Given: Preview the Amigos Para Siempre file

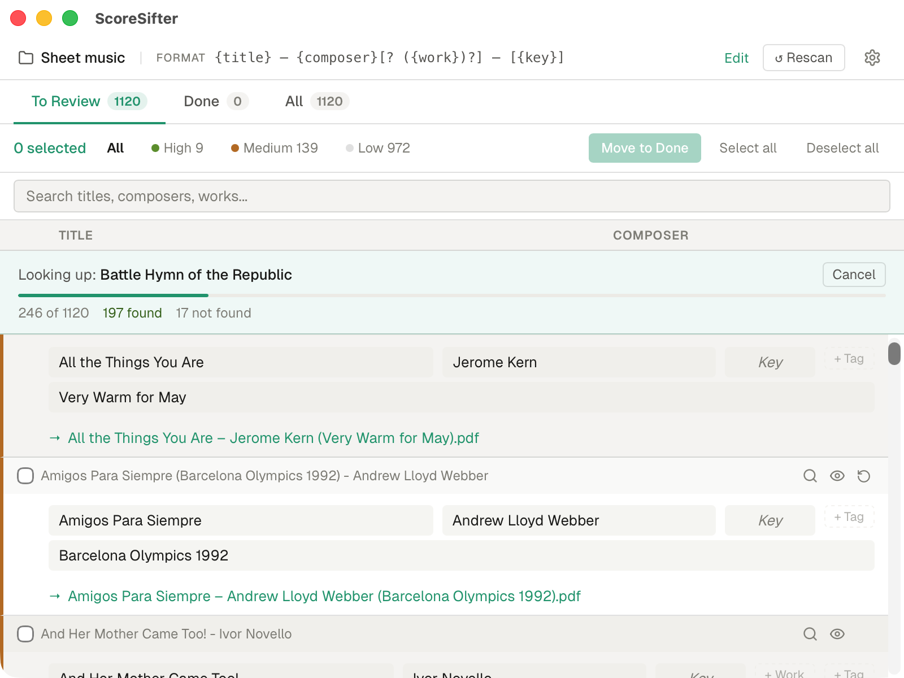Looking at the screenshot, I should [837, 476].
